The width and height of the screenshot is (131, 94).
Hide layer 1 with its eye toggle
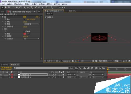click(1, 75)
